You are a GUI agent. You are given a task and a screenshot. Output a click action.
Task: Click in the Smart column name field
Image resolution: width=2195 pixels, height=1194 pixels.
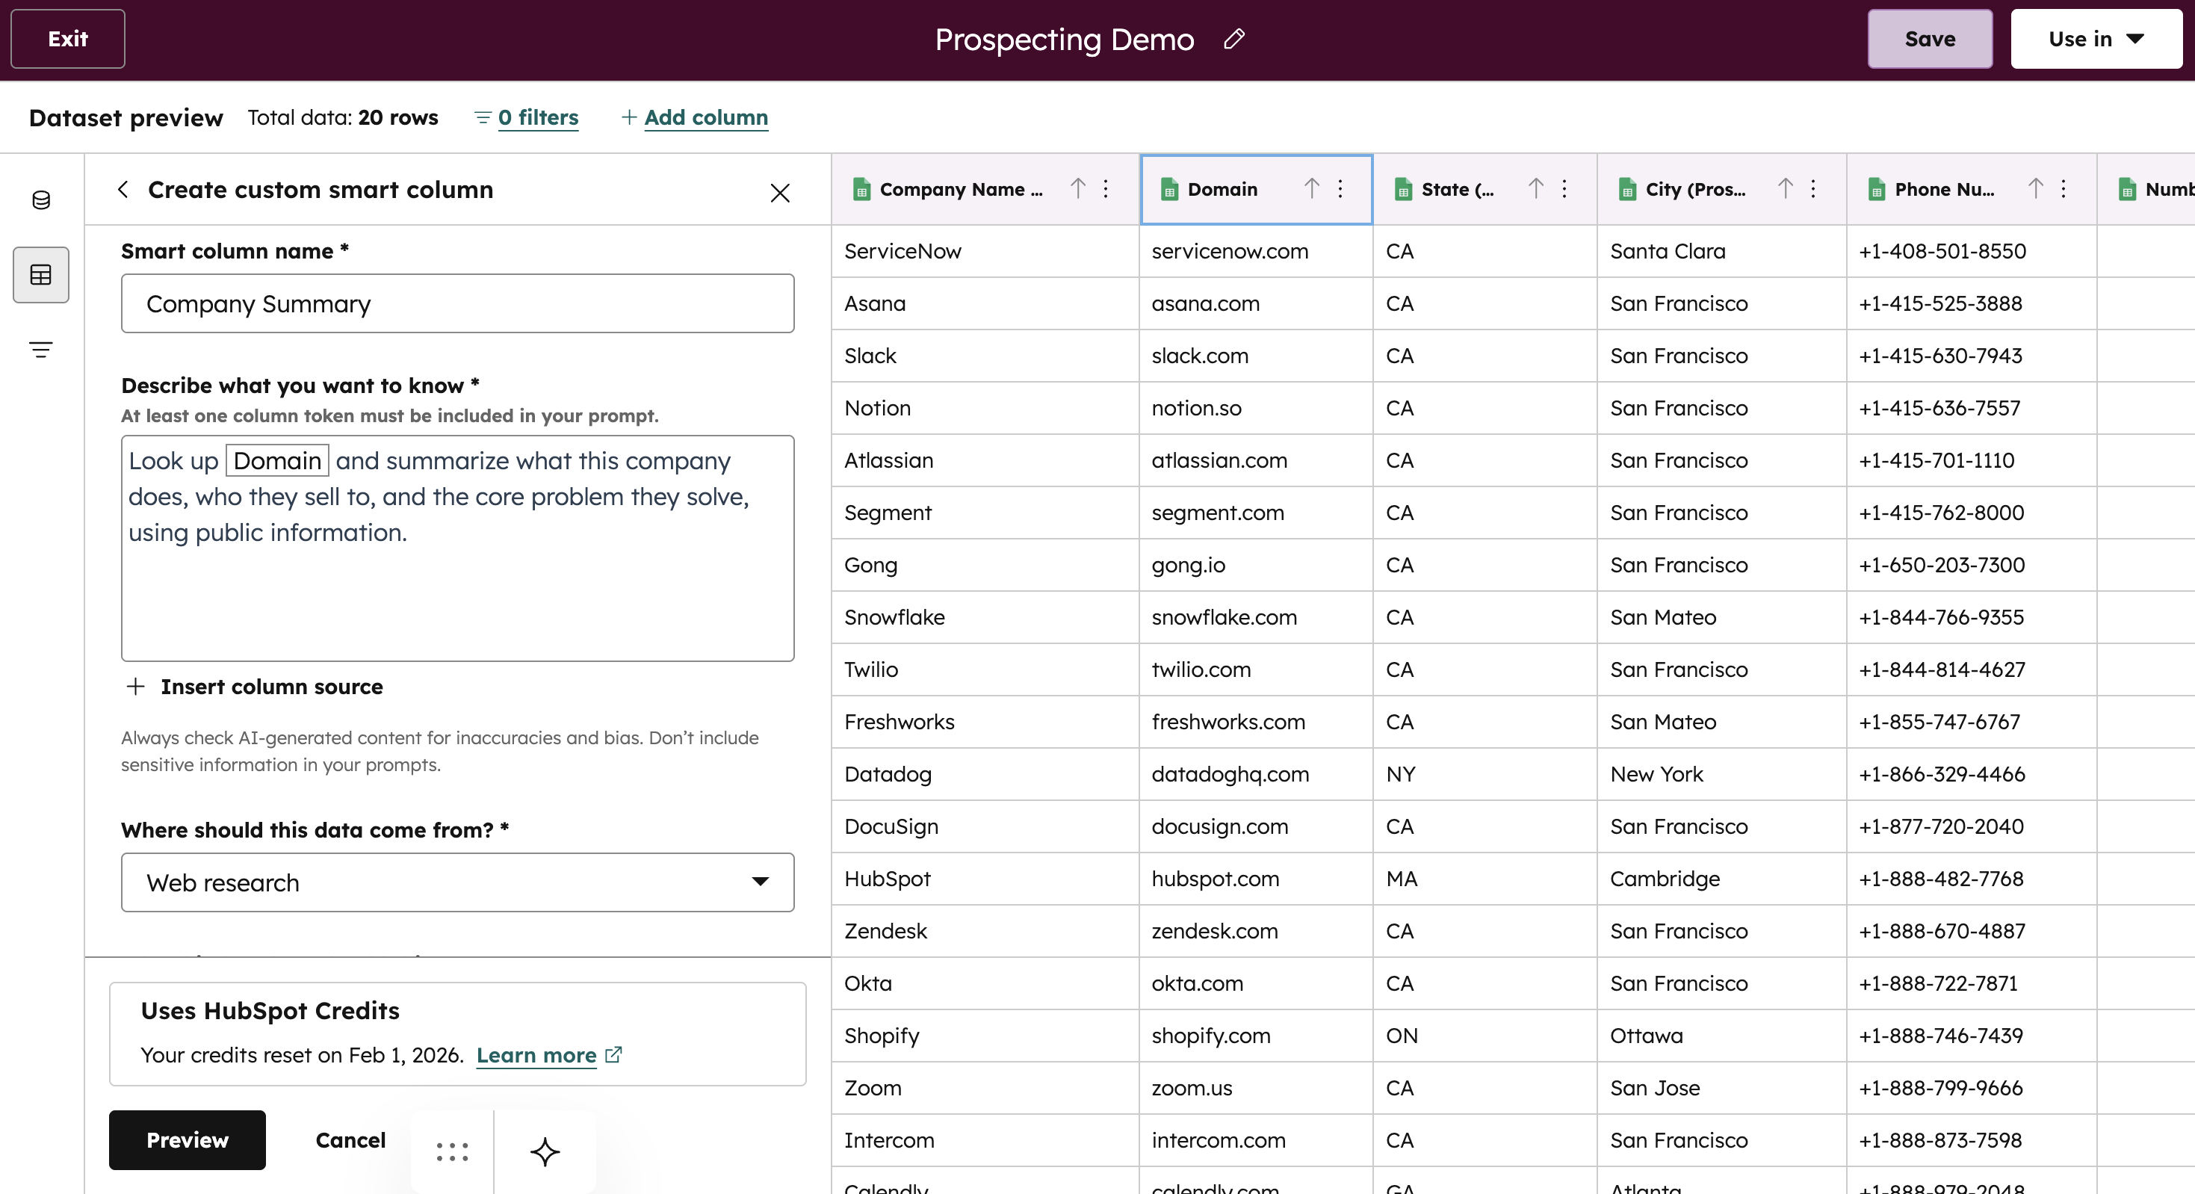pyautogui.click(x=457, y=303)
